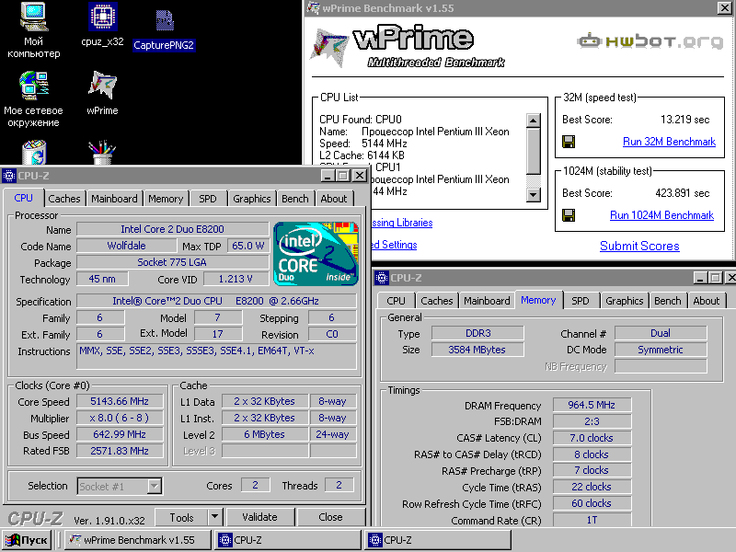
Task: Click the save icon for the 1024M score
Action: coord(569,215)
